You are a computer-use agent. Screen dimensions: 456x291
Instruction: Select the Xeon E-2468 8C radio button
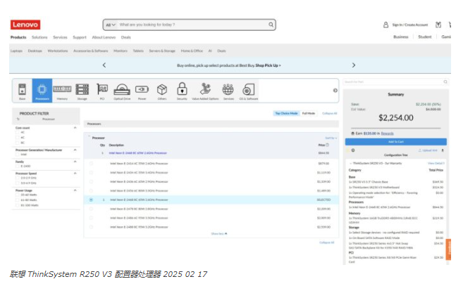coord(91,200)
